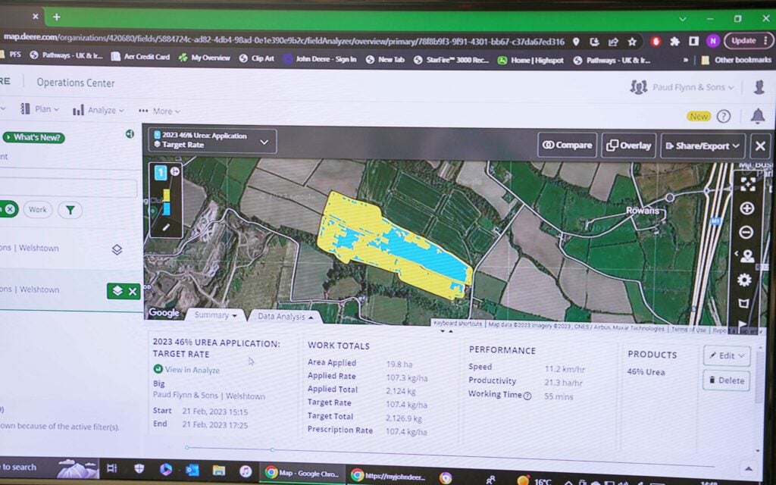Select the Street View pegman icon
The image size is (776, 485).
tap(747, 256)
